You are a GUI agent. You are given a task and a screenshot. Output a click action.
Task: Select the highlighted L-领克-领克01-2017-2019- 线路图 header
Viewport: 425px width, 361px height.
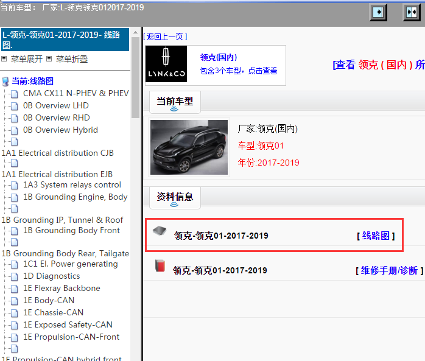65,40
